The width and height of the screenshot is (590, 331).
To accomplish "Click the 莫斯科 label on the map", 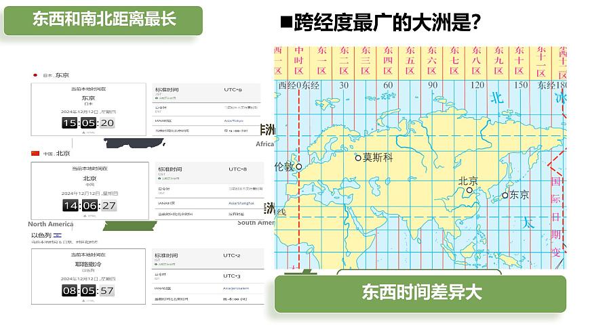I will pos(378,158).
